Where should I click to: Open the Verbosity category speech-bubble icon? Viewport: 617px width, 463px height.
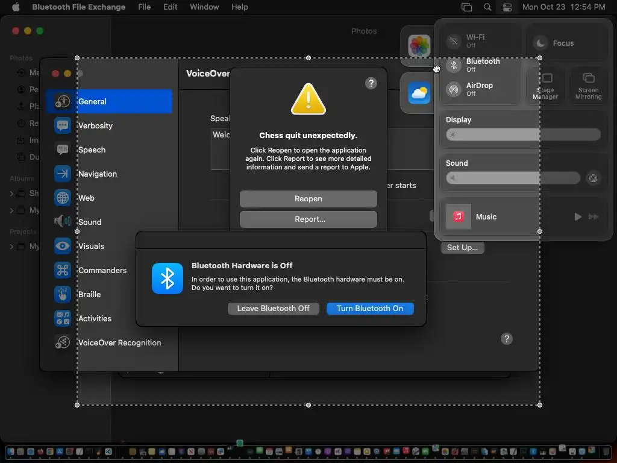63,125
